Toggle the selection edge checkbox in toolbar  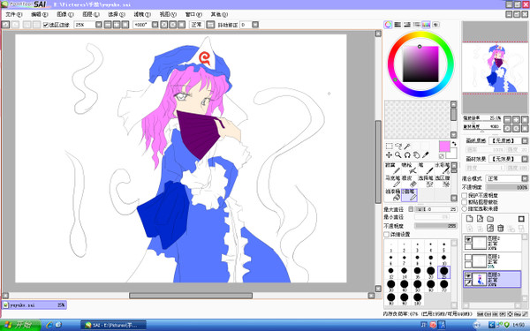tap(46, 25)
